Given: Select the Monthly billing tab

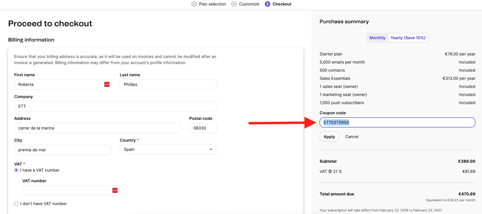Looking at the screenshot, I should click(x=377, y=37).
